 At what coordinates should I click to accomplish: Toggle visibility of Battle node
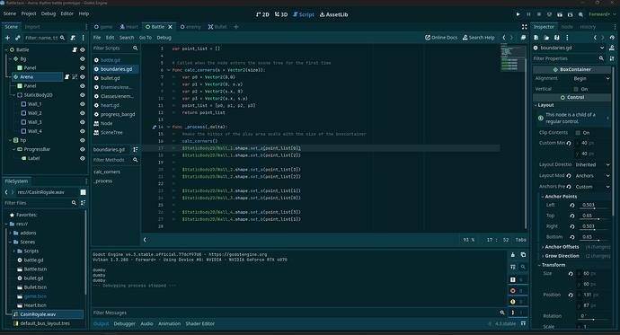pyautogui.click(x=83, y=49)
